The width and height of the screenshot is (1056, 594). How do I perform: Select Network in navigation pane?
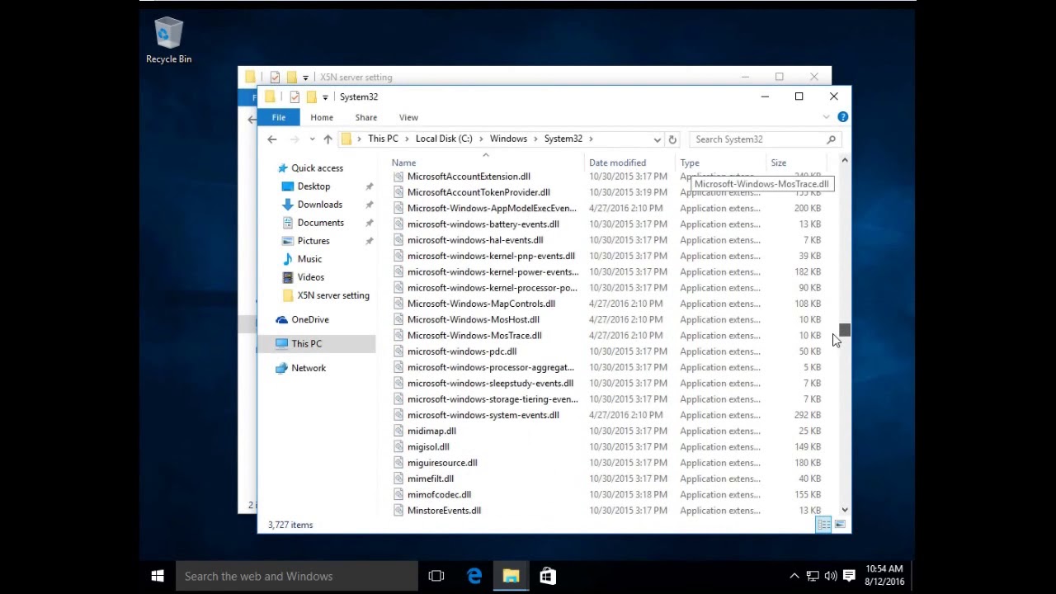(309, 368)
